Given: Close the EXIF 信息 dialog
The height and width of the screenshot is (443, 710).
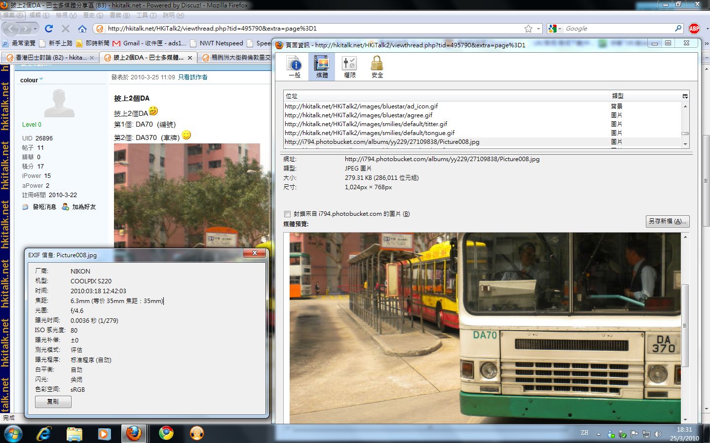Looking at the screenshot, I should pyautogui.click(x=255, y=253).
